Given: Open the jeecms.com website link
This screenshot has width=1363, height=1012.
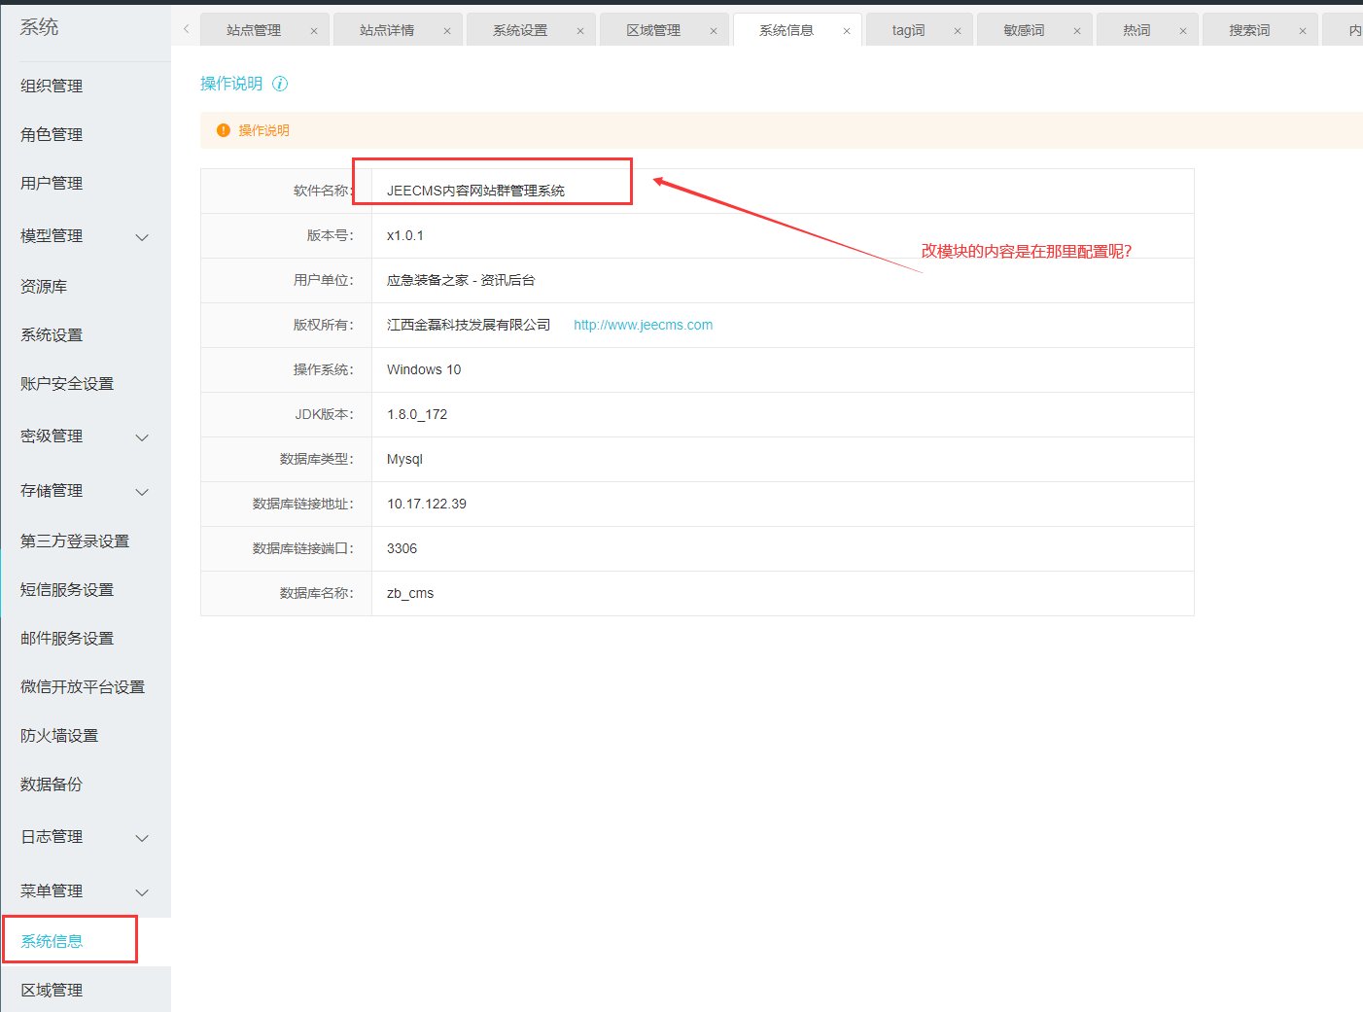Looking at the screenshot, I should coord(644,325).
